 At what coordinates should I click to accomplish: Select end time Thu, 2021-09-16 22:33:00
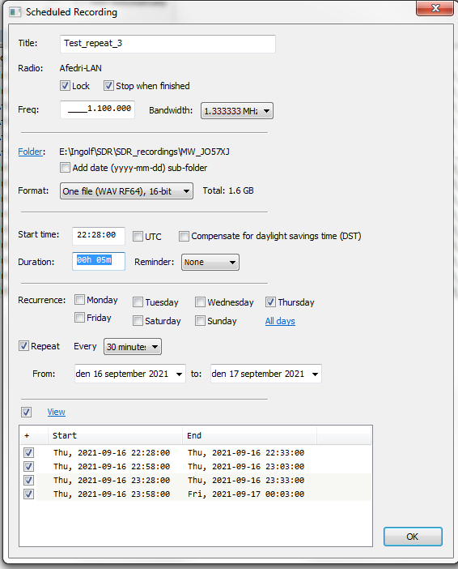tap(246, 453)
